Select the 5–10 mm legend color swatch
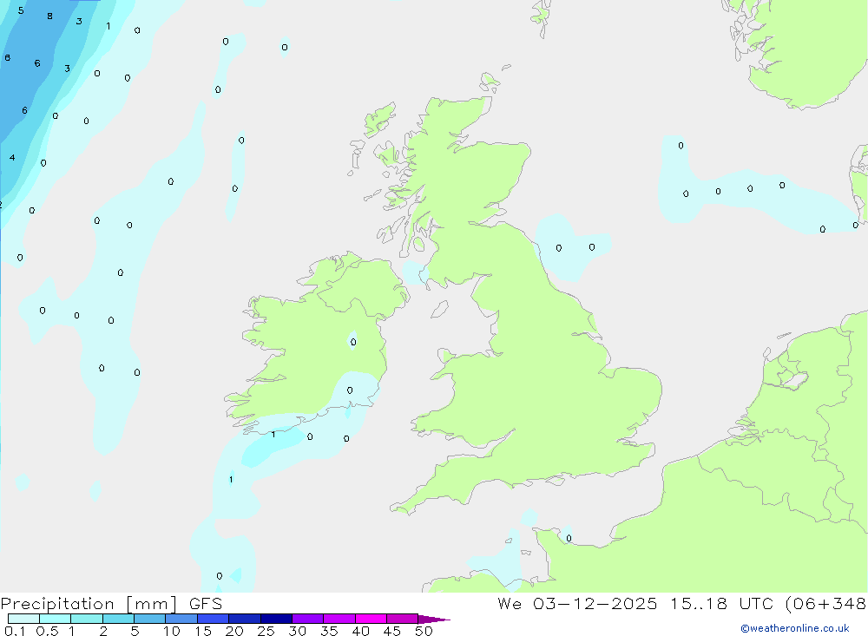 tap(150, 619)
